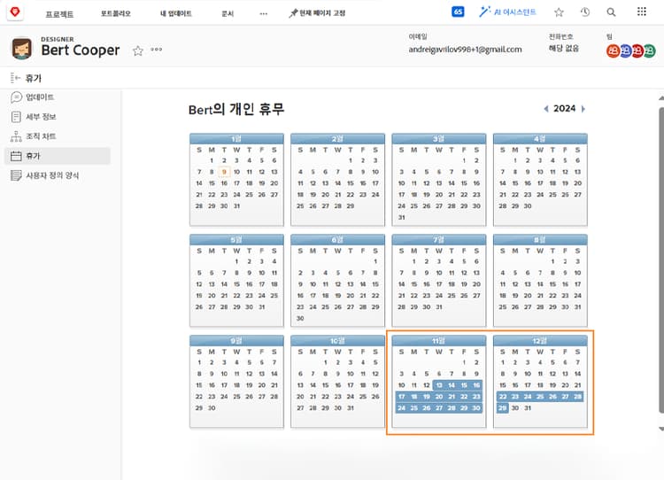Click the scrollbar down arrow
This screenshot has height=480, width=664.
coord(661,430)
